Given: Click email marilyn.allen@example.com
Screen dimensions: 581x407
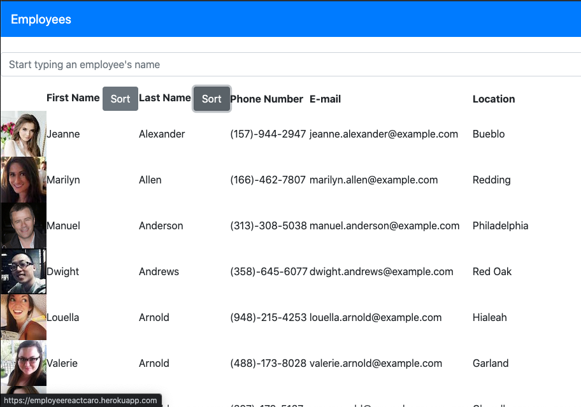Looking at the screenshot, I should pyautogui.click(x=373, y=180).
